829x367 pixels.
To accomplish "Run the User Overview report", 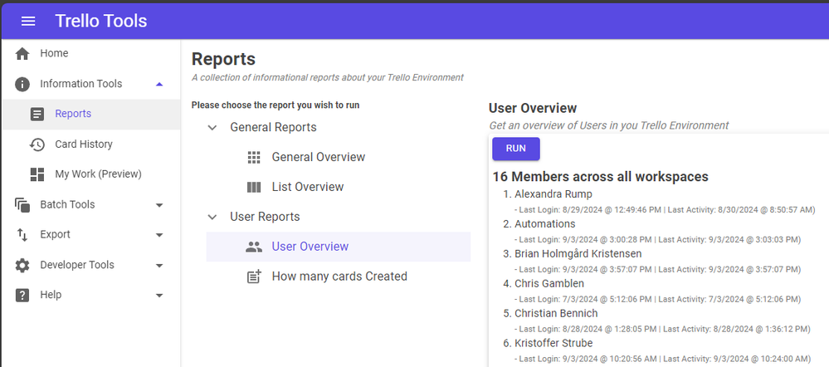I will 516,149.
